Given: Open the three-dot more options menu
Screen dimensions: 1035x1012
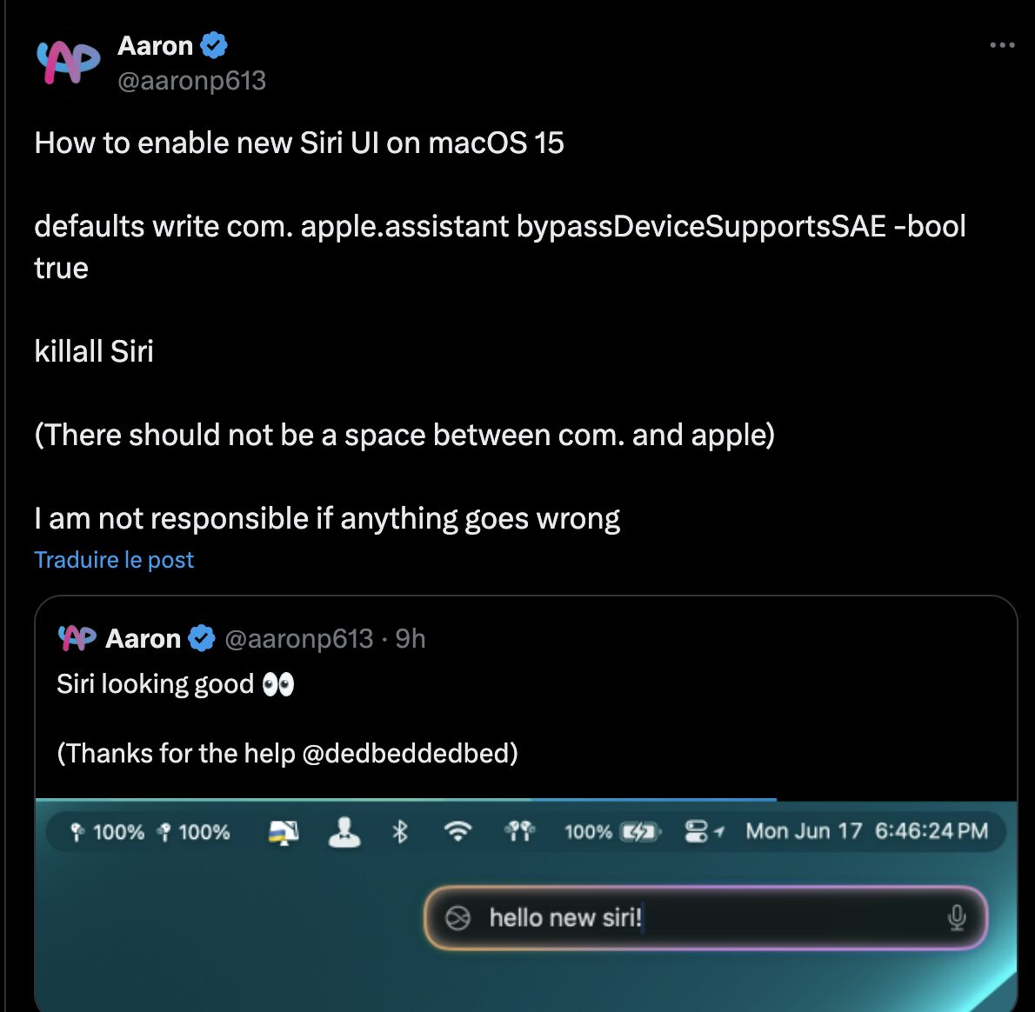Looking at the screenshot, I should pos(1002,45).
